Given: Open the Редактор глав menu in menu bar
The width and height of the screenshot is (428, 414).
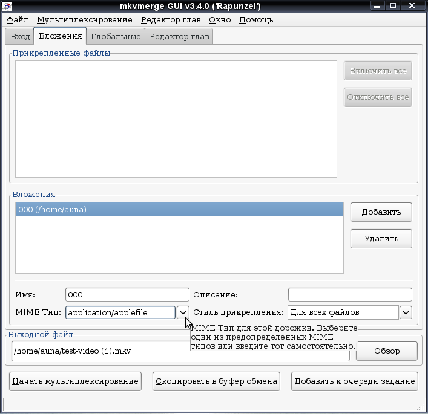Looking at the screenshot, I should 171,20.
